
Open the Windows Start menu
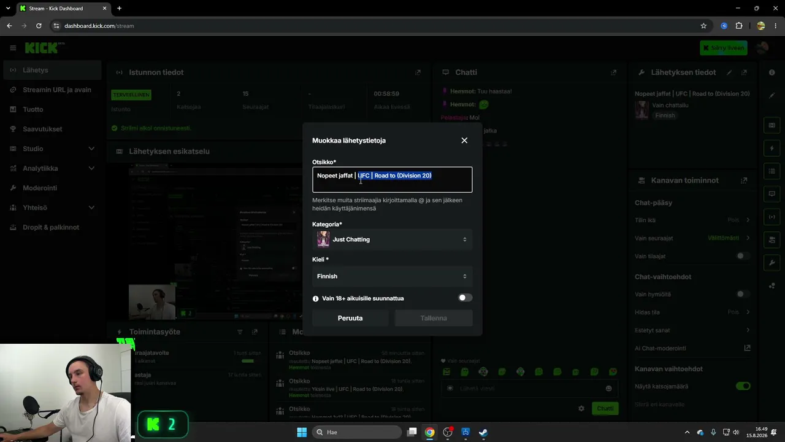(x=302, y=432)
